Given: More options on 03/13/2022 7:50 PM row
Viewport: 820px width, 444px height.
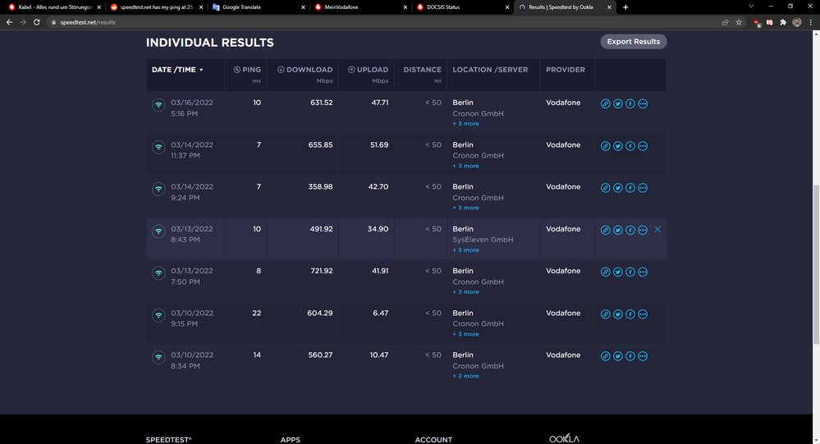Looking at the screenshot, I should tap(643, 272).
